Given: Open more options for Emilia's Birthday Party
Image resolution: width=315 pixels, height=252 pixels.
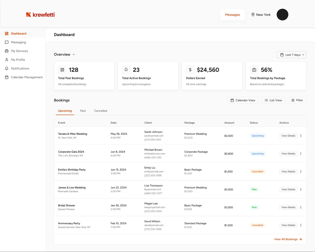Looking at the screenshot, I should point(301,171).
